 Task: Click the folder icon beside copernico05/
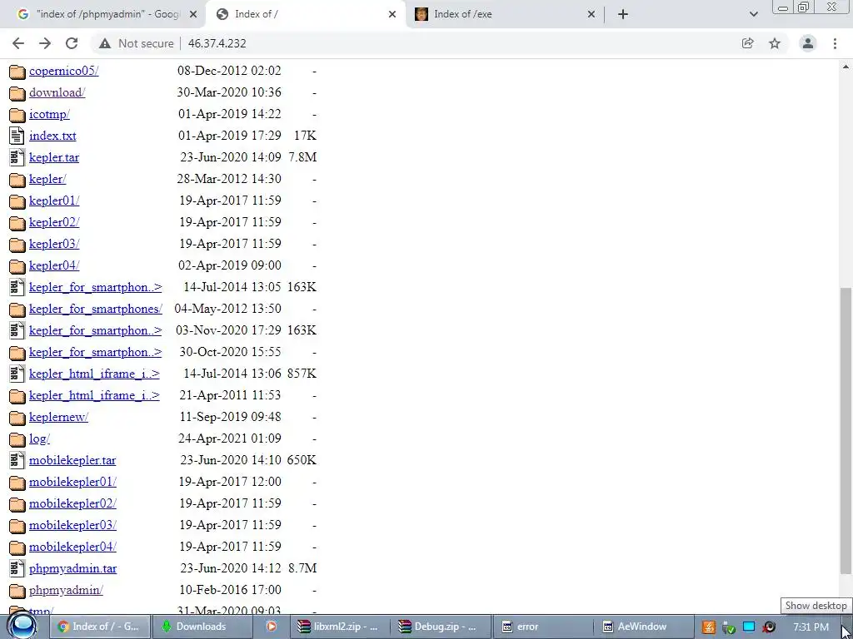coord(17,72)
